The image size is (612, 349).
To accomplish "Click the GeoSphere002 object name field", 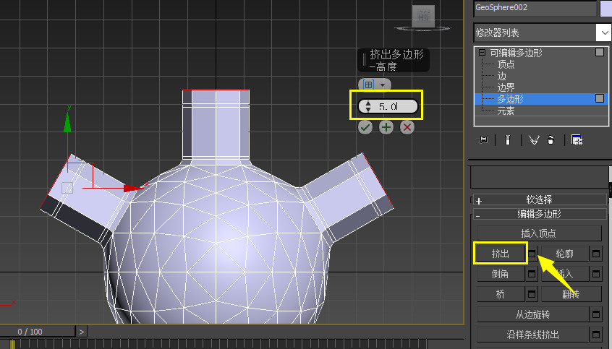I will pyautogui.click(x=535, y=7).
